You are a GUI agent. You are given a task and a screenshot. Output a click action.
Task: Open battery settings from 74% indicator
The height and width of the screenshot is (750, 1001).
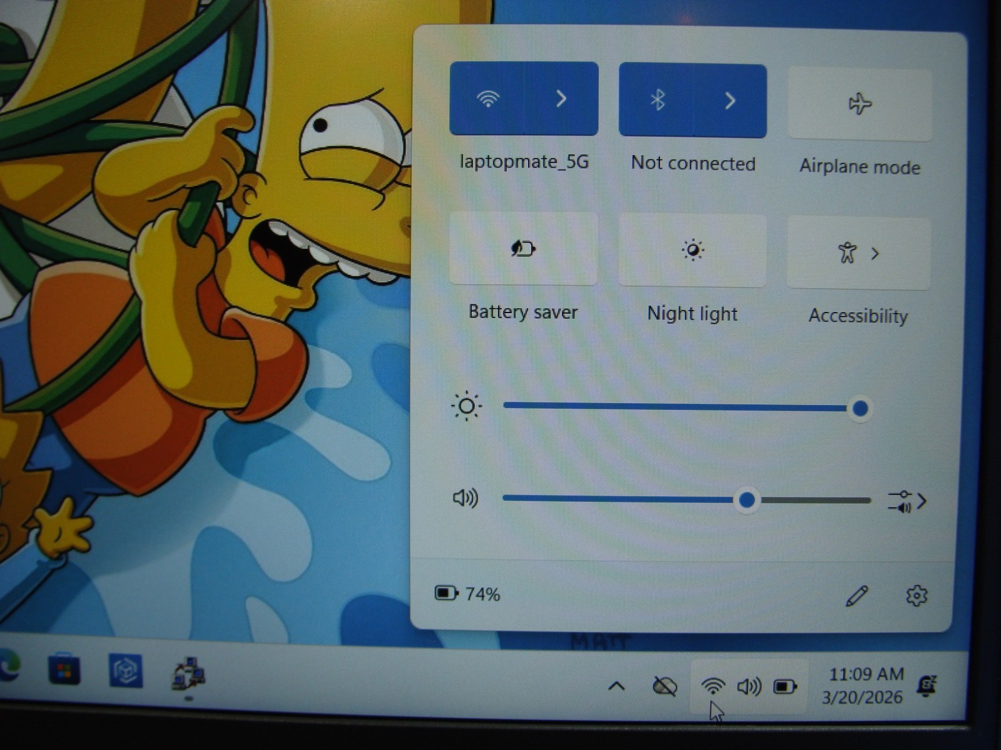(x=467, y=593)
